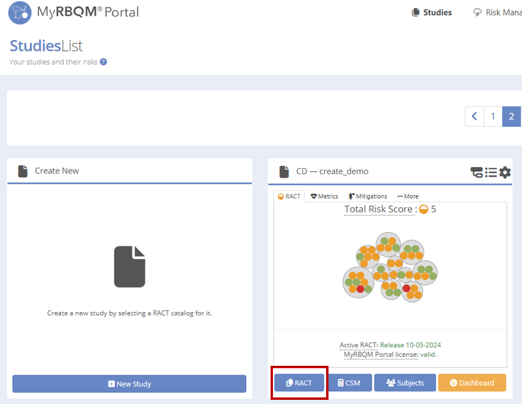Open the CSM button
522x404 pixels.
pos(349,383)
